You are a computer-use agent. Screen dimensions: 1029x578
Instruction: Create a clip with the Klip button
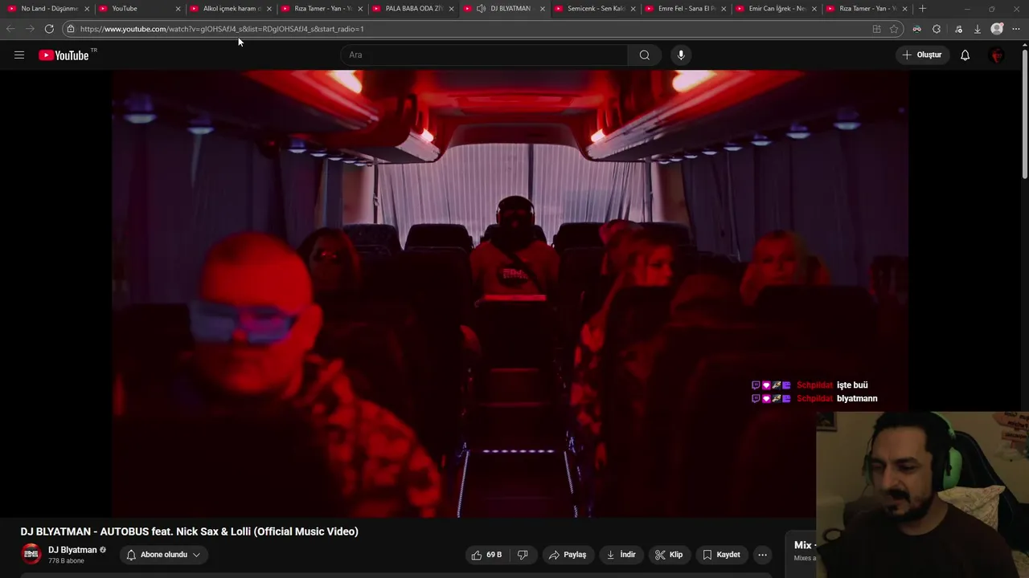tap(668, 555)
